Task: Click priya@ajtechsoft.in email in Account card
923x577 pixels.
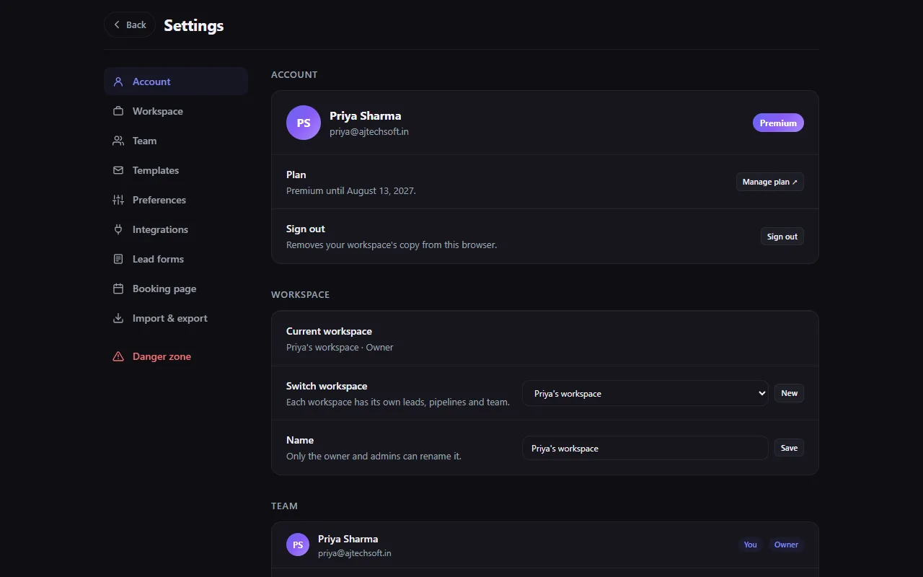Action: click(x=369, y=131)
